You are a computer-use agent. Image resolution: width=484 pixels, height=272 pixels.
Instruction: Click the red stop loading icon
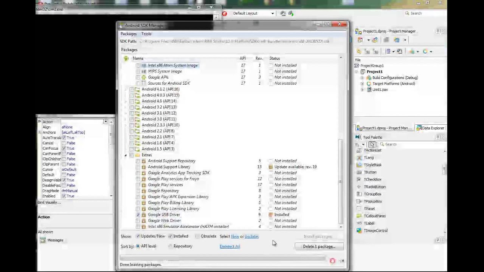point(332,261)
